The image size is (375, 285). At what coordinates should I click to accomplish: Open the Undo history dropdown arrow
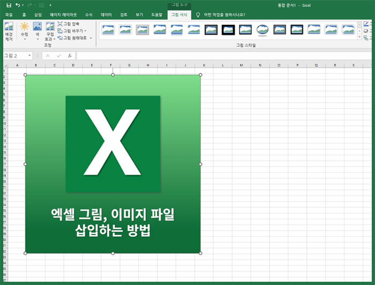[x=22, y=5]
